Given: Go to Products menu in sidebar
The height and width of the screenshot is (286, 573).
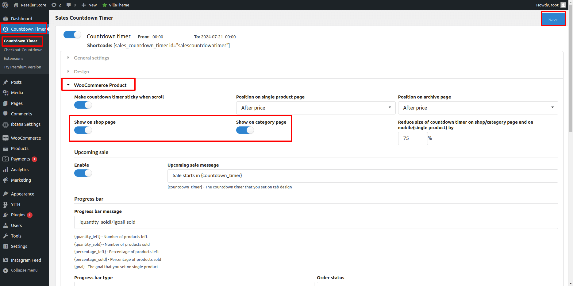Looking at the screenshot, I should tap(20, 149).
